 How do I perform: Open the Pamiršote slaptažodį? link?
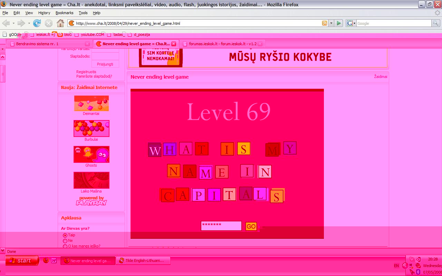tap(94, 76)
